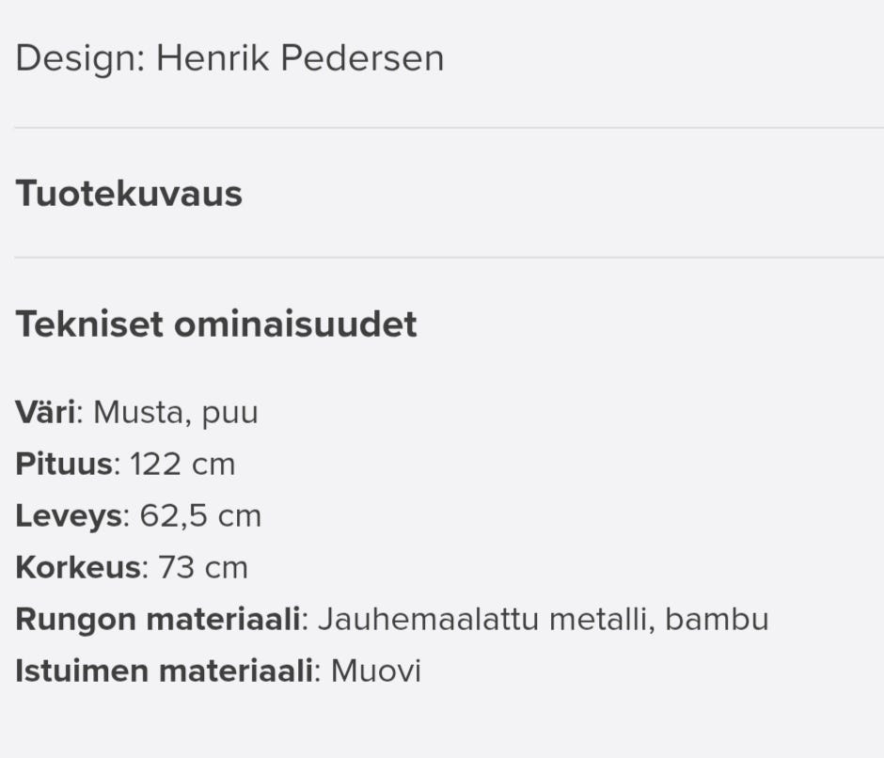Click the 122 cm length value

pyautogui.click(x=182, y=465)
